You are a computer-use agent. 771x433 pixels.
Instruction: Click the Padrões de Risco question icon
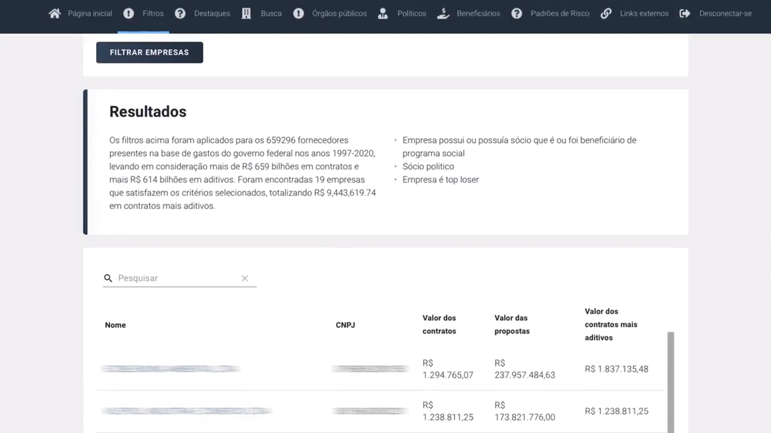pos(516,14)
